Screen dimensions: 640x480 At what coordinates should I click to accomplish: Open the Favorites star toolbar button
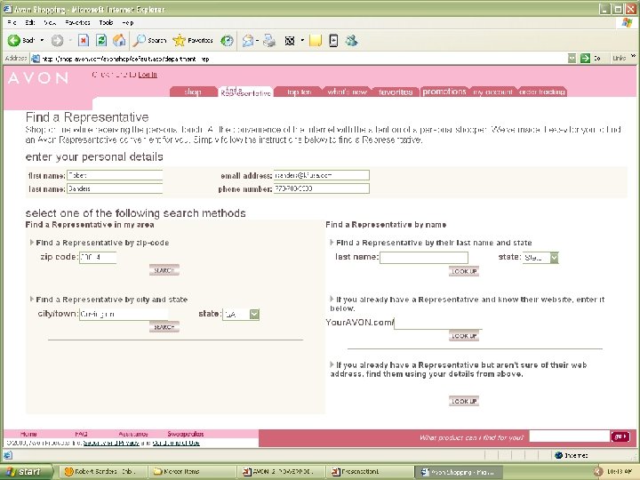coord(193,40)
